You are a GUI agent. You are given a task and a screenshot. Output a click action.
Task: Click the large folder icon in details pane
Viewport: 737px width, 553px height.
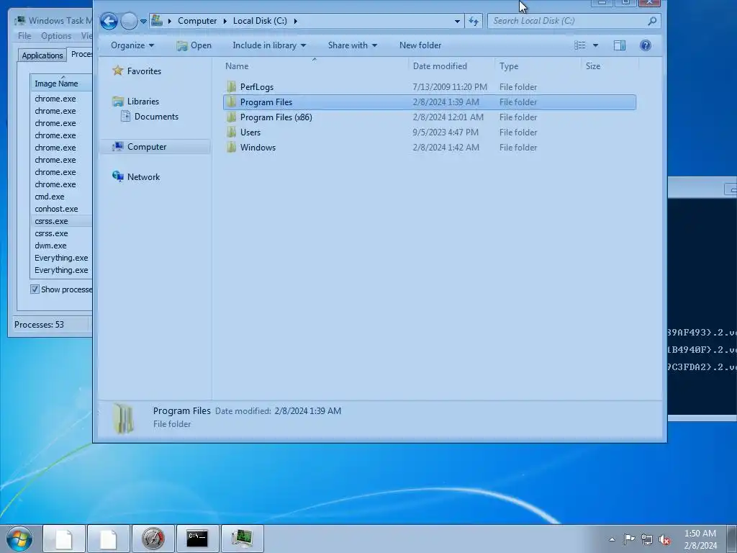[124, 418]
